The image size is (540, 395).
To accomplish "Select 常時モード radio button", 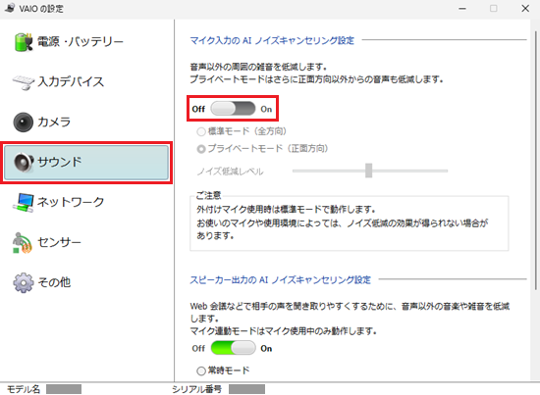I will pos(201,370).
